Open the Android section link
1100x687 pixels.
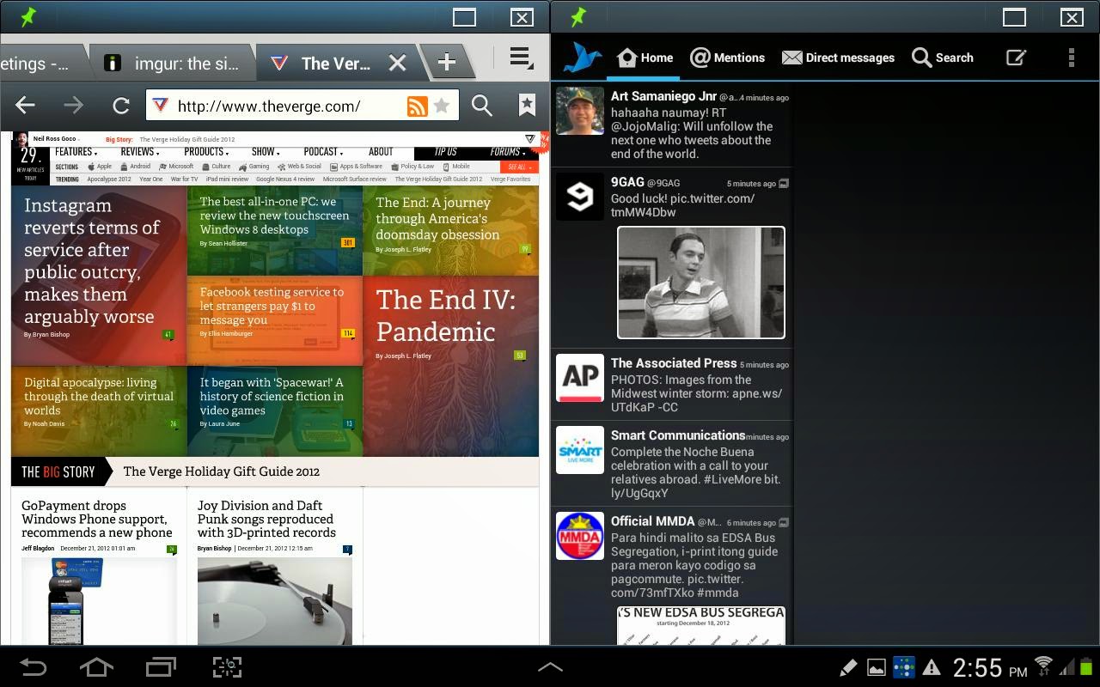coord(136,167)
